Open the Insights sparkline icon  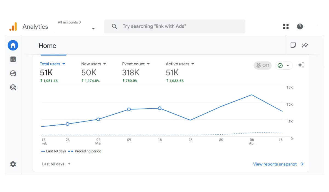305,45
